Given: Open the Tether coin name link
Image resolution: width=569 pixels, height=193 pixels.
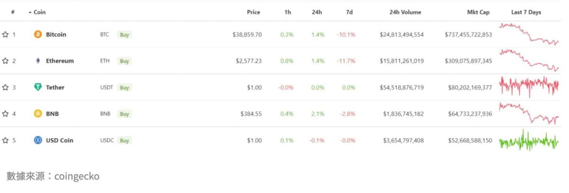Looking at the screenshot, I should (55, 87).
